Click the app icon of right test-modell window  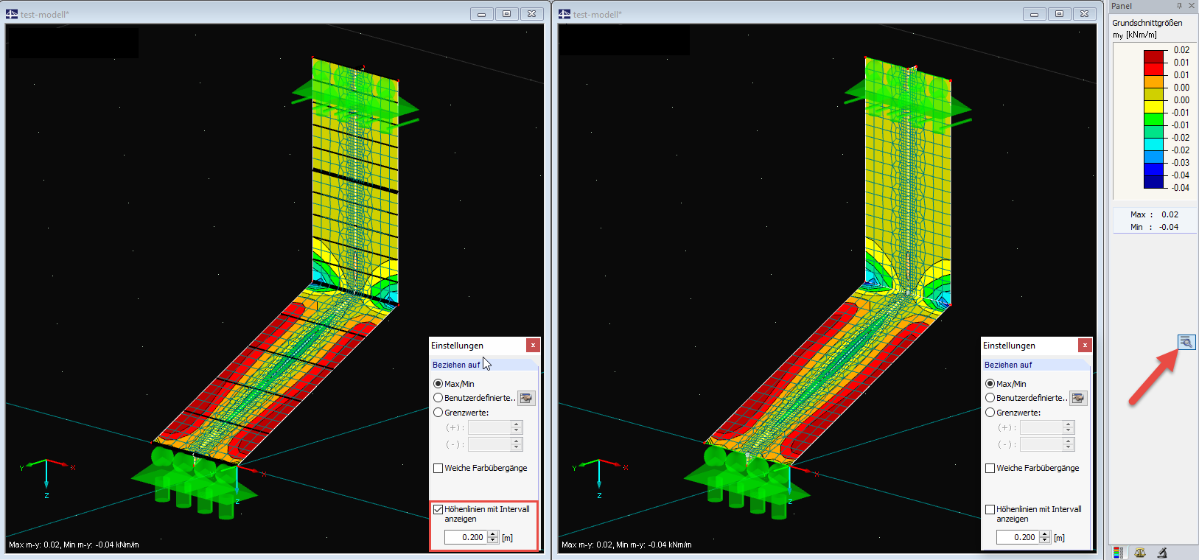coord(564,14)
